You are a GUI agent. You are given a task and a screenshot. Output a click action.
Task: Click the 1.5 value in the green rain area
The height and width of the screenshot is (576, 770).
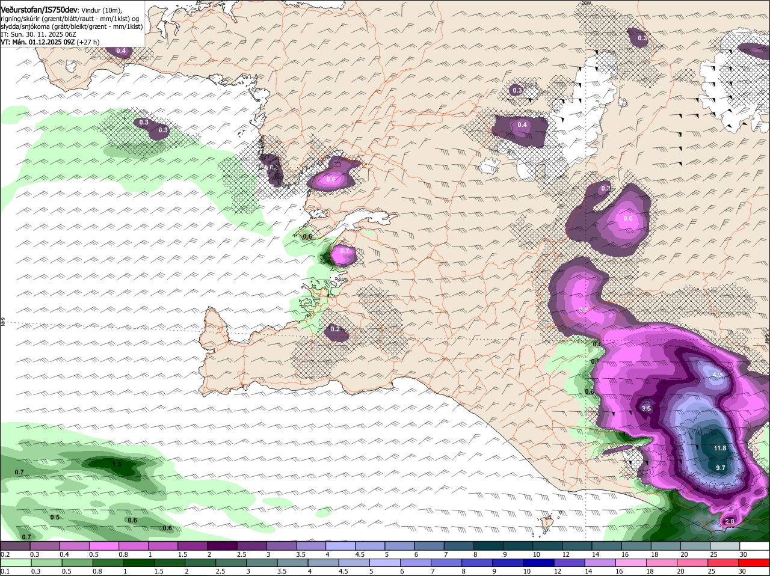117,464
